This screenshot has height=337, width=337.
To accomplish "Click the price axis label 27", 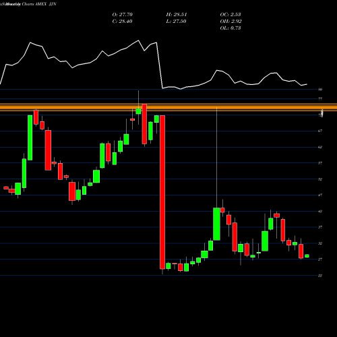I will click(320, 259).
